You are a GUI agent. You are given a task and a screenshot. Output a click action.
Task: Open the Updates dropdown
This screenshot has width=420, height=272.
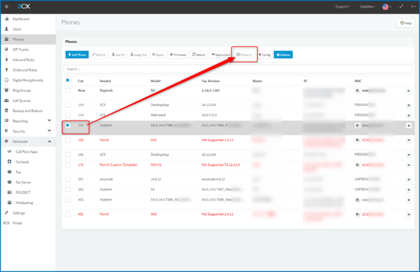(367, 6)
